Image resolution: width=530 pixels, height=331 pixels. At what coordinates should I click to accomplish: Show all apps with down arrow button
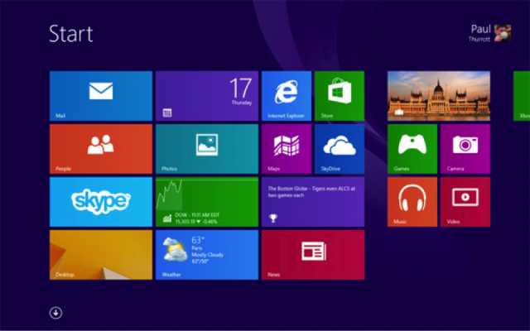pyautogui.click(x=55, y=313)
